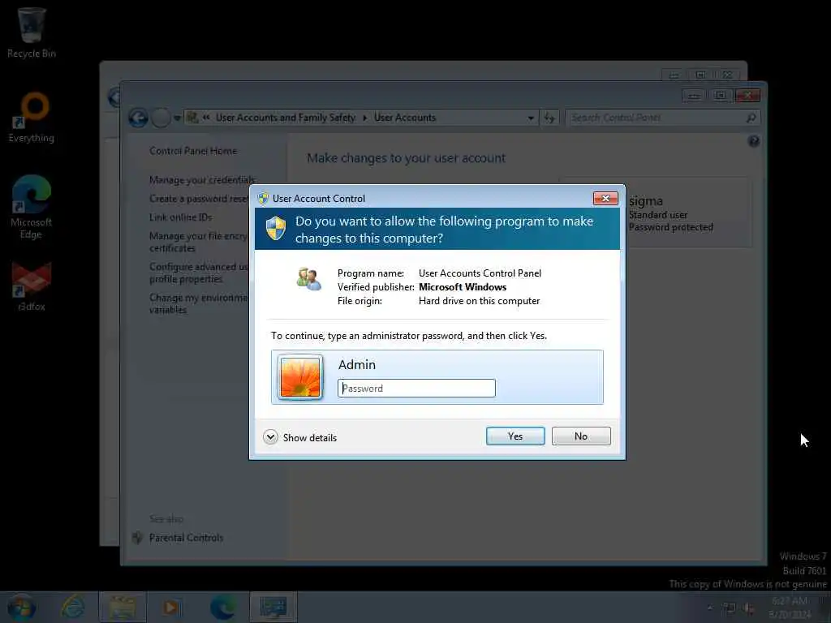Click the 'Admin' account name label
831x623 pixels.
(x=357, y=364)
